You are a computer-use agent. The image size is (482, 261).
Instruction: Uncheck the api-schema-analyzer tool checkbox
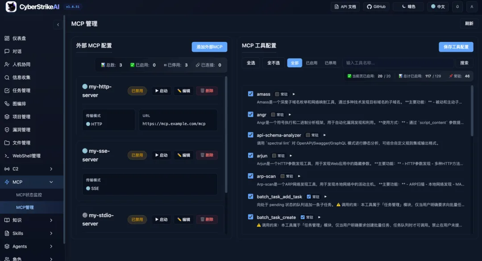[x=250, y=135]
